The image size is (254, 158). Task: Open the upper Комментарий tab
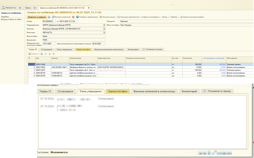(133, 50)
